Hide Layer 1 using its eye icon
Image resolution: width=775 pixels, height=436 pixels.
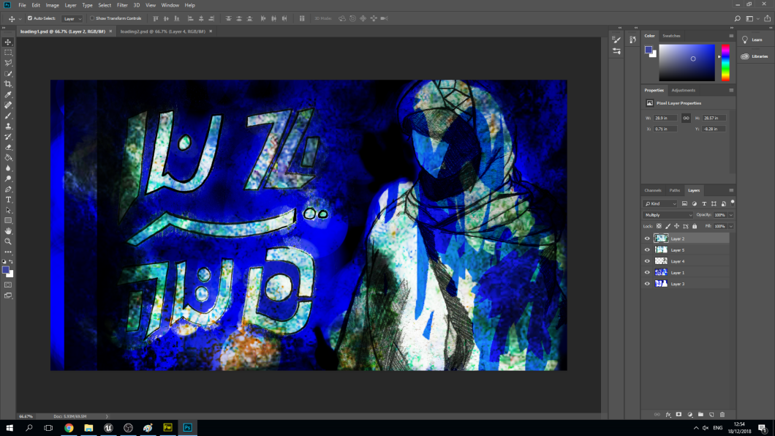(647, 273)
